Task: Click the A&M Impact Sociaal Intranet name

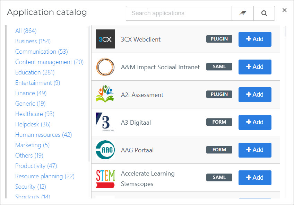Action: tap(160, 67)
